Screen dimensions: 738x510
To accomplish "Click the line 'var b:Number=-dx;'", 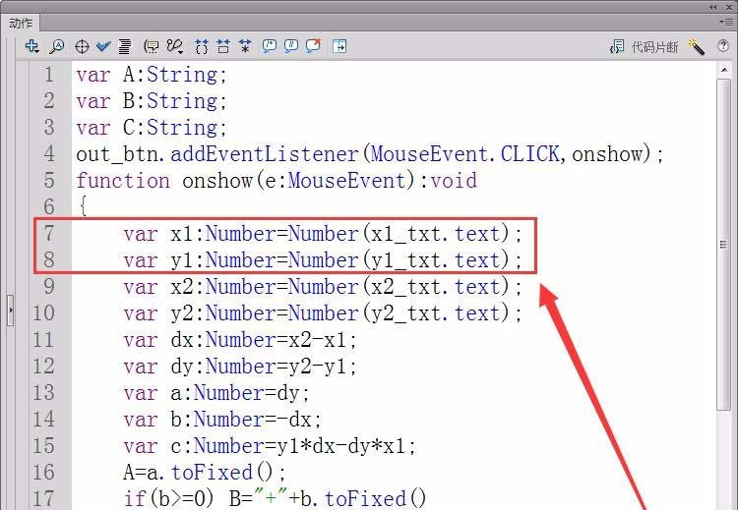I will coord(222,420).
